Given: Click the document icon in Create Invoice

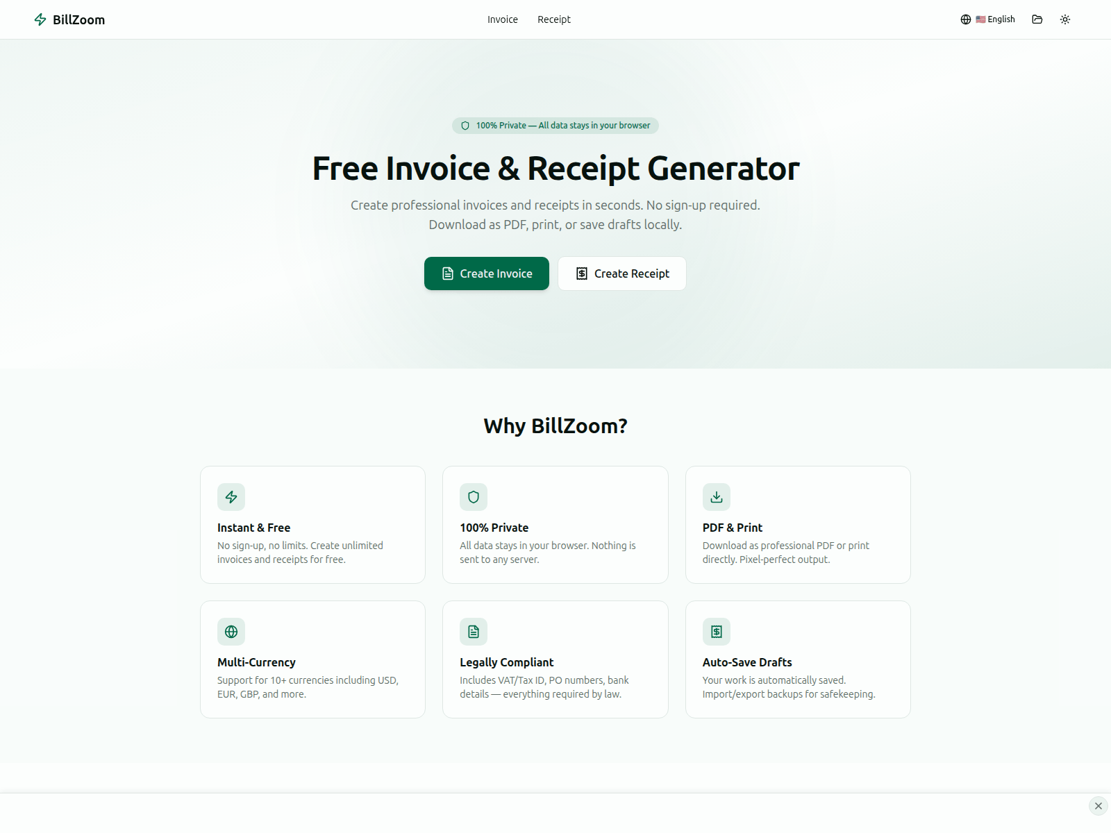Looking at the screenshot, I should click(x=448, y=274).
